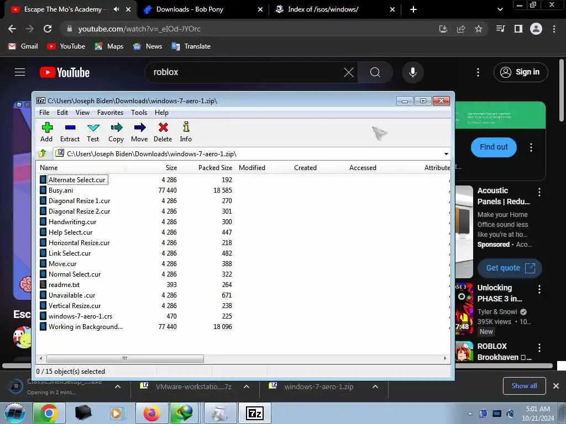Image resolution: width=566 pixels, height=424 pixels.
Task: Open the Translate bookmark
Action: [x=191, y=46]
